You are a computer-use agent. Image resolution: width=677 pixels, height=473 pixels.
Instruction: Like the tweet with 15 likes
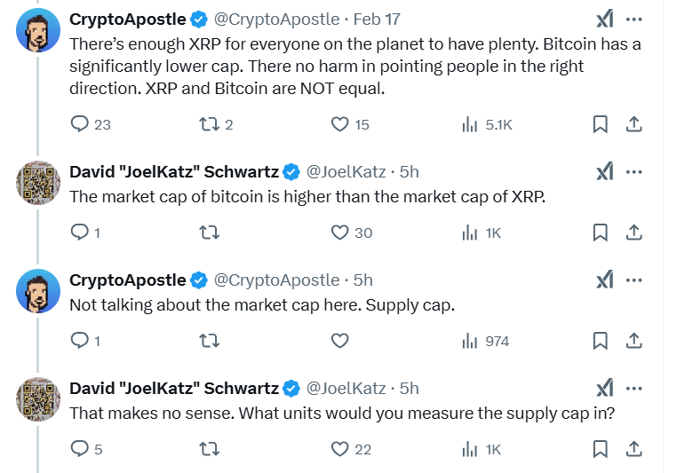coord(339,124)
